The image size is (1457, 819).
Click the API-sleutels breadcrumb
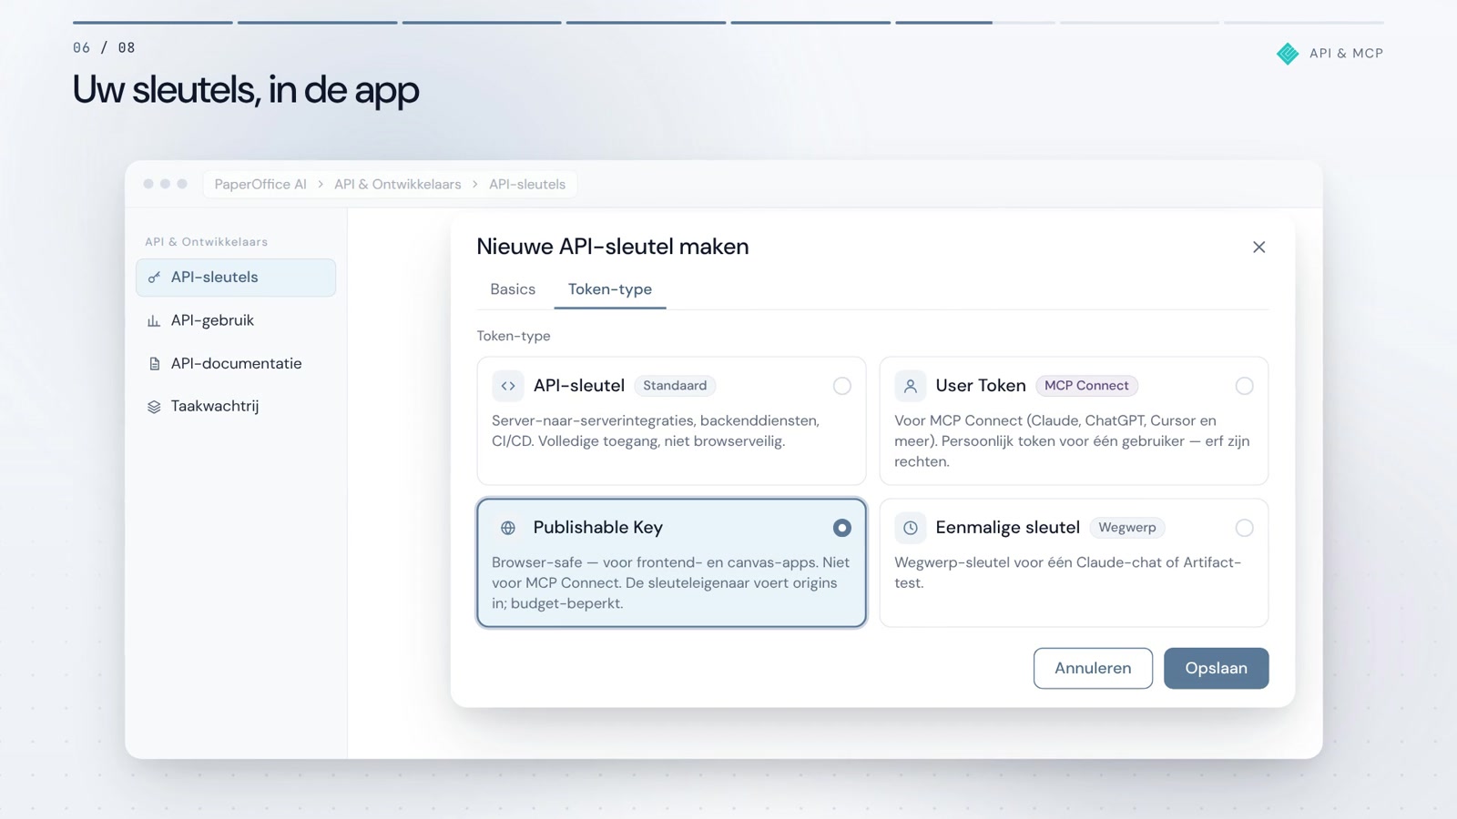click(527, 184)
